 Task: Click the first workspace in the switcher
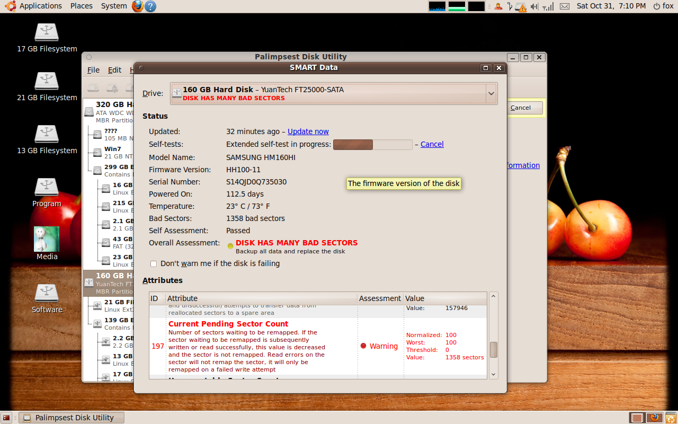click(637, 418)
